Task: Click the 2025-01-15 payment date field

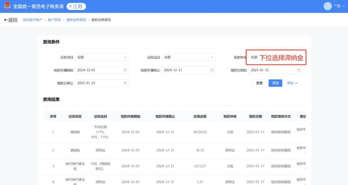Action: pyautogui.click(x=272, y=70)
